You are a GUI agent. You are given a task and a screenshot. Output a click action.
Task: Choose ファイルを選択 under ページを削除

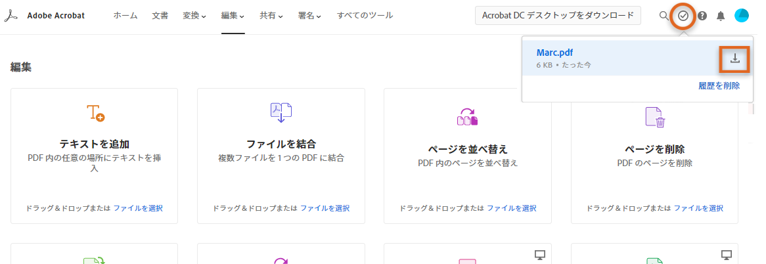(698, 208)
